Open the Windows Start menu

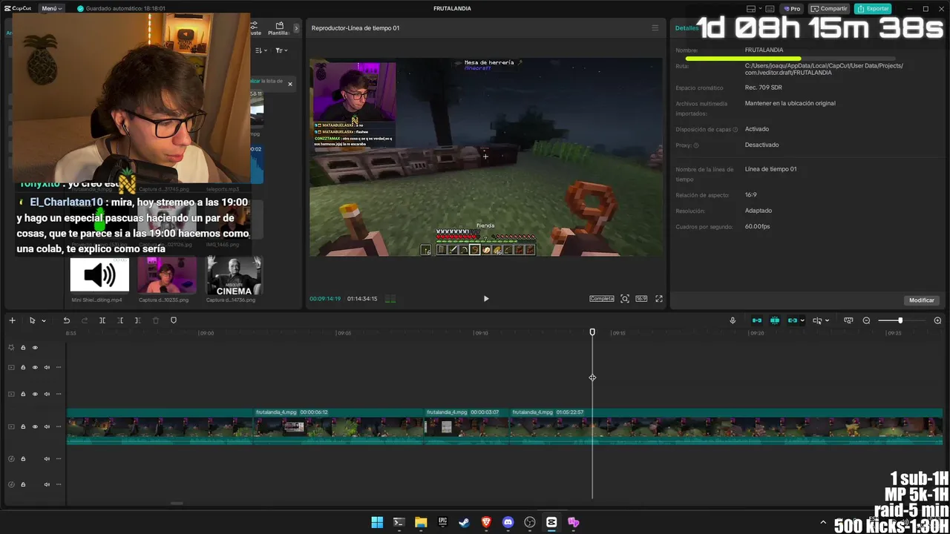tap(377, 522)
